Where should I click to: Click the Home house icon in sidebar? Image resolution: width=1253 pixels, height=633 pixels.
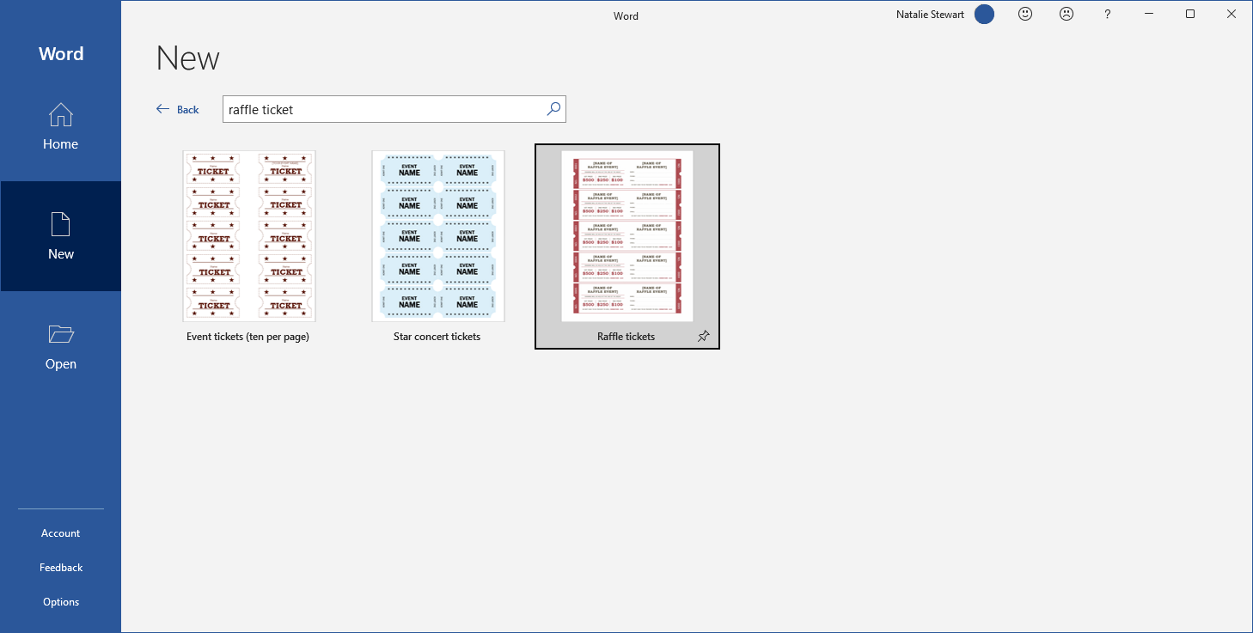click(x=60, y=114)
